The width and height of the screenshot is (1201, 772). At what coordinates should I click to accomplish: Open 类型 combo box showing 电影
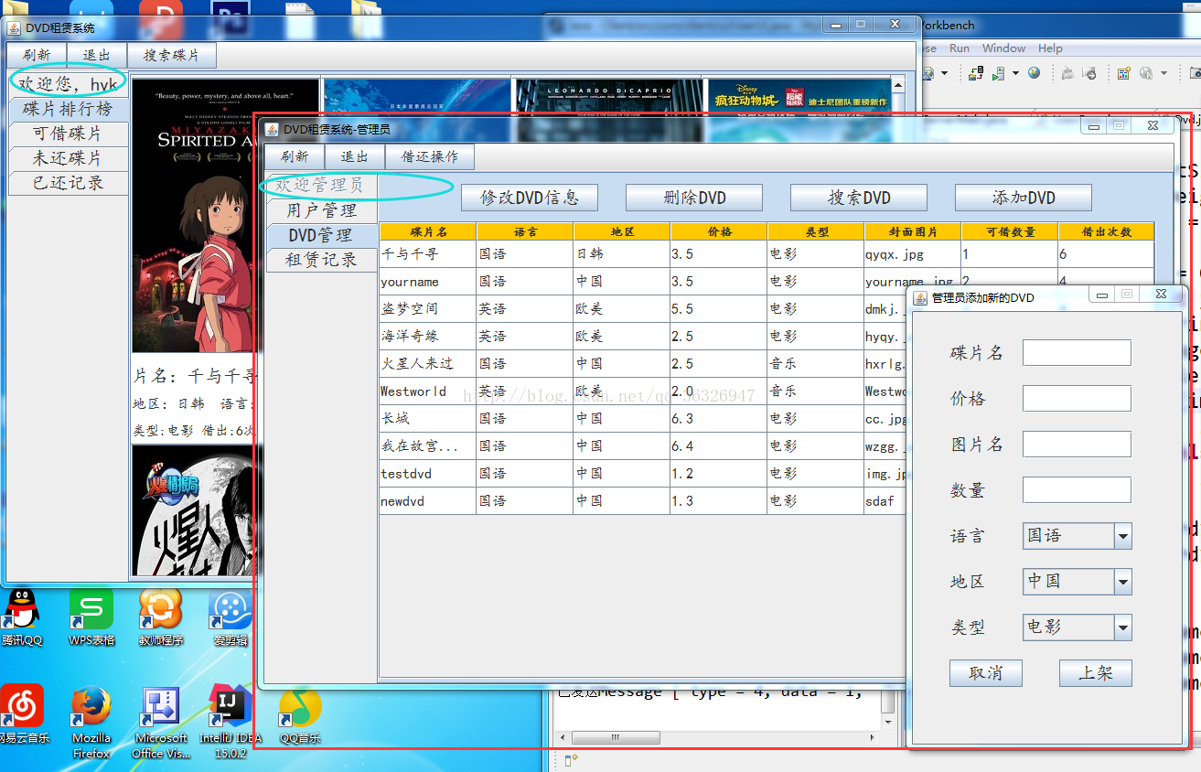[x=1078, y=627]
